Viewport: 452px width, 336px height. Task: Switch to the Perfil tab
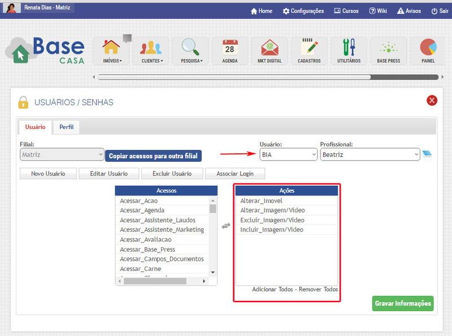tap(66, 127)
